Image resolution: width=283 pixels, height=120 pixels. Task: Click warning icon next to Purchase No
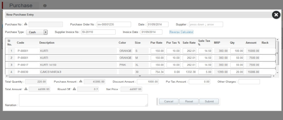tap(26, 24)
